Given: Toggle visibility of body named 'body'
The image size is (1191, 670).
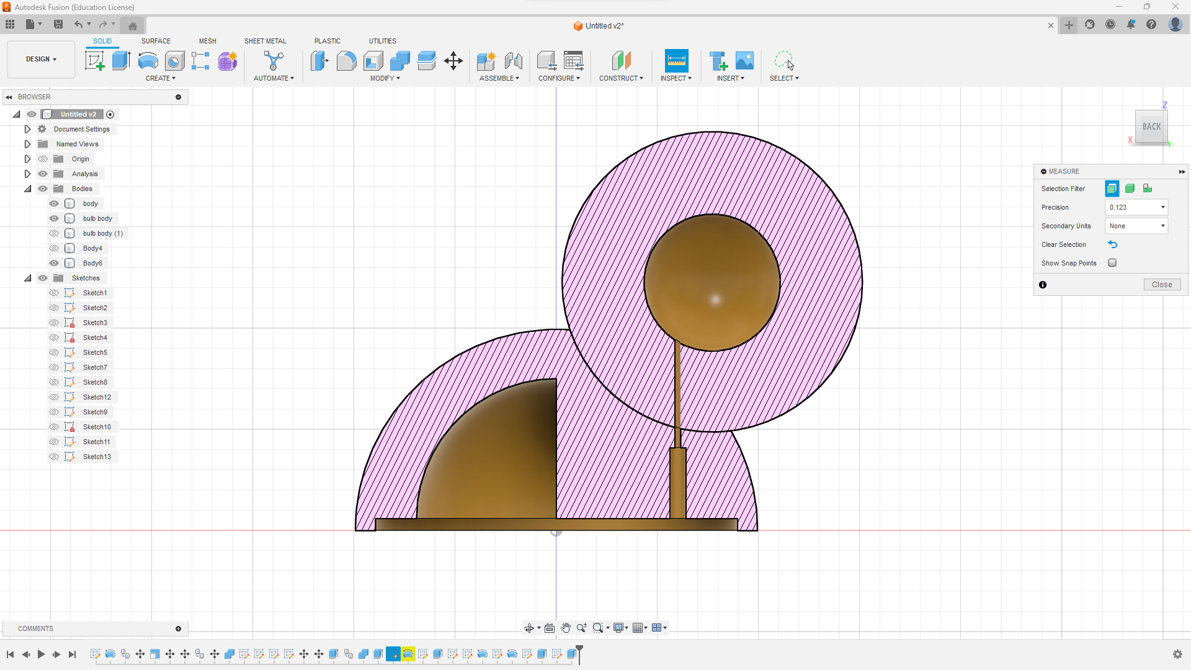Looking at the screenshot, I should pyautogui.click(x=54, y=203).
